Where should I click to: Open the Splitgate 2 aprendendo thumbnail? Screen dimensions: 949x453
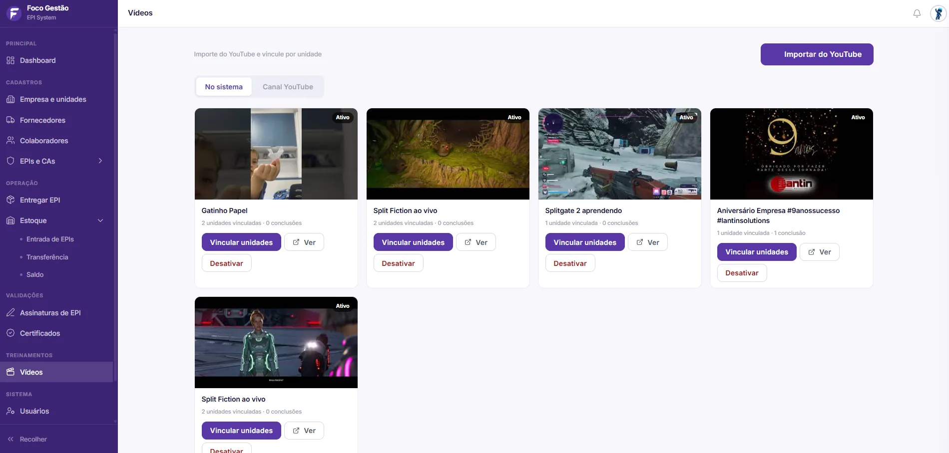coord(620,154)
